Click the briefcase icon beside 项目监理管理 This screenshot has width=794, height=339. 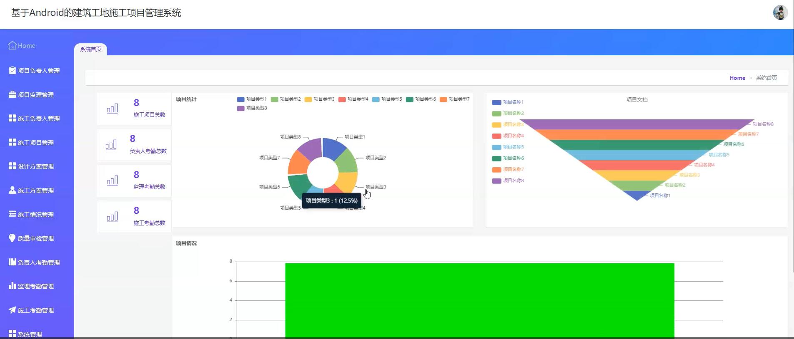(13, 94)
